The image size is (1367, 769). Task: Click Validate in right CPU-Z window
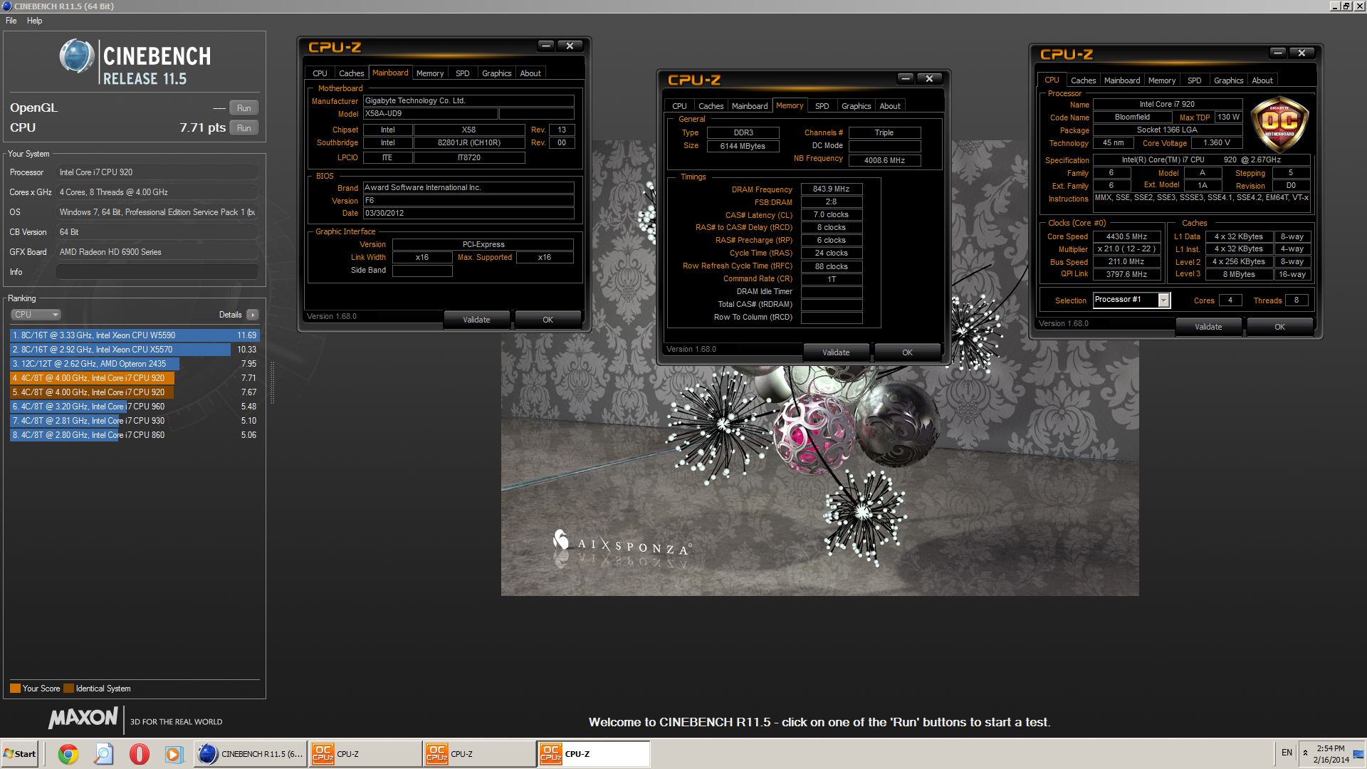point(1208,327)
